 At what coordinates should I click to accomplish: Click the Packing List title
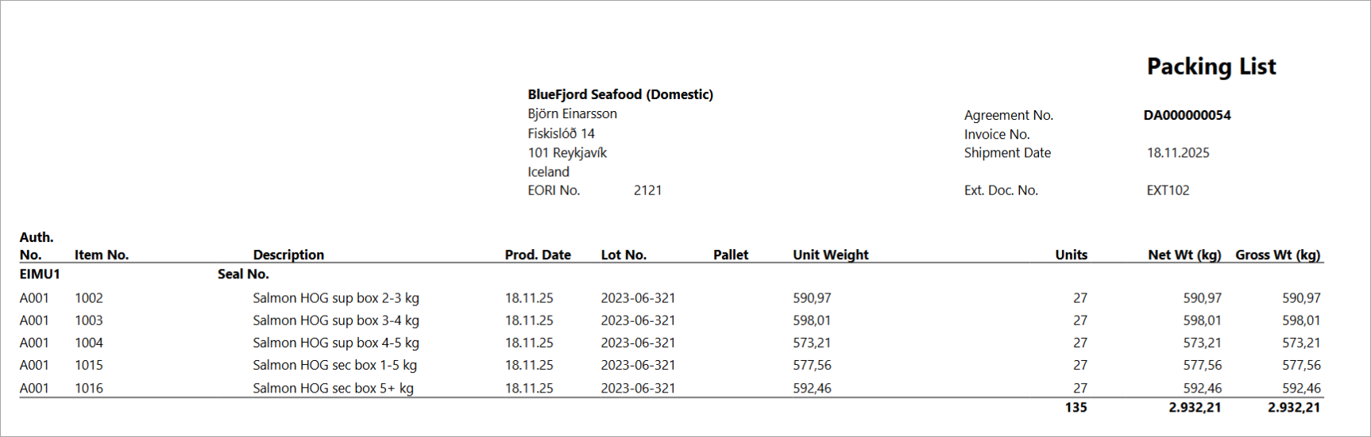tap(1211, 67)
